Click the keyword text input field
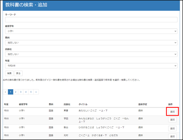Screen dimensions: 183x140 (91, 20)
